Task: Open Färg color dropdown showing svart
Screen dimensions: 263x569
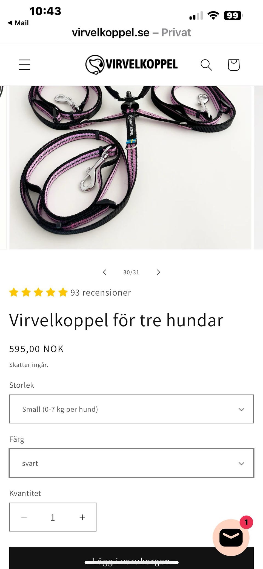Action: click(x=131, y=463)
